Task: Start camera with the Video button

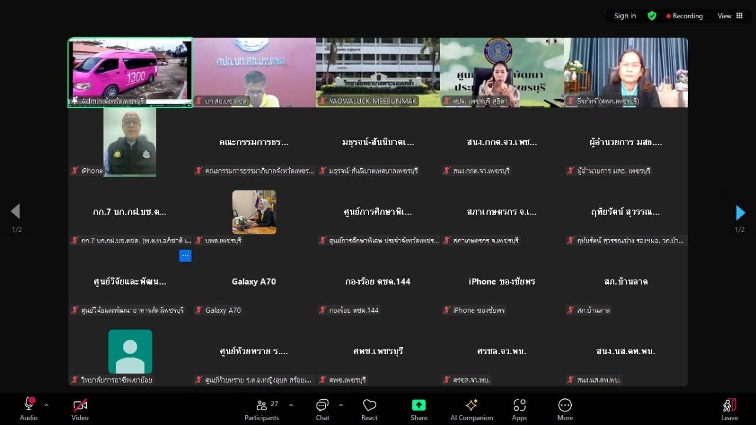Action: click(80, 406)
